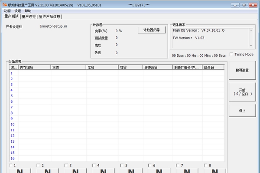260x173 pixels.
Task: Click the 序号 column header
Action: 102,68
